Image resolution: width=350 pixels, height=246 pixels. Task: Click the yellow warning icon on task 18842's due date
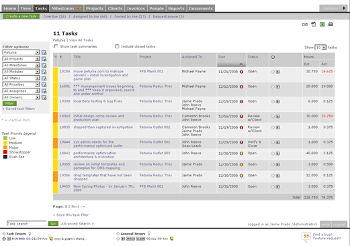click(241, 153)
